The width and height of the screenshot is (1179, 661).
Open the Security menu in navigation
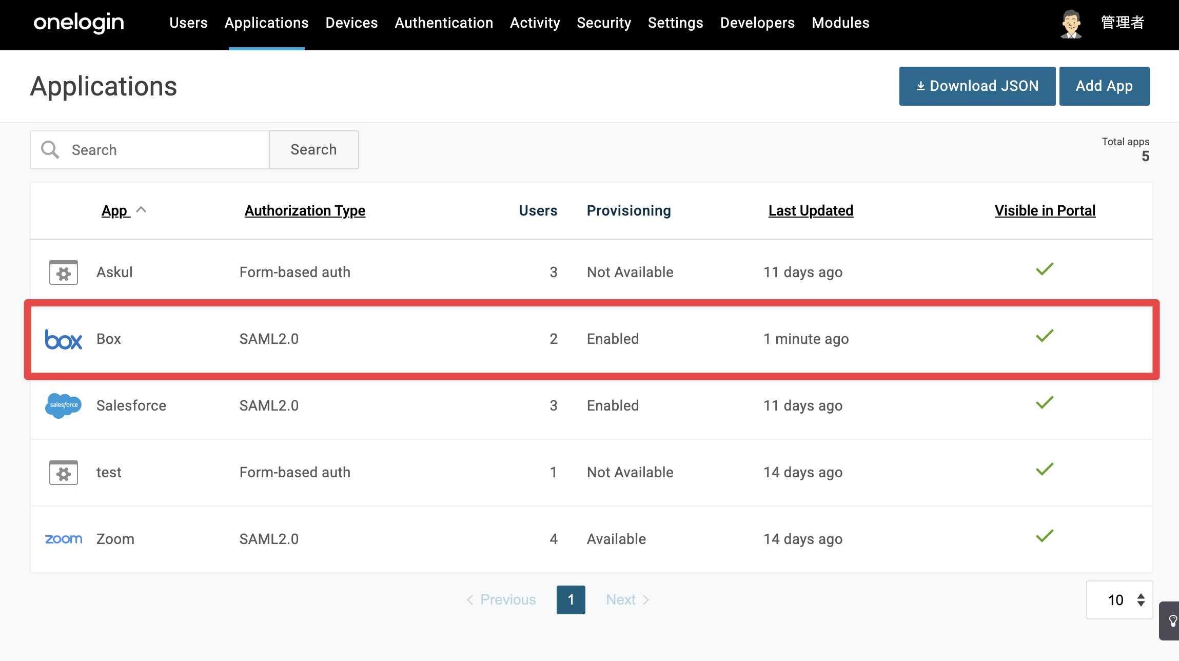604,23
